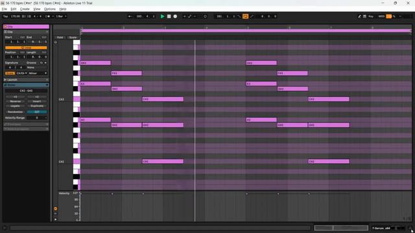Click the Duplicate button in Notes panel
Screen dimensions: 415x233
(37, 106)
